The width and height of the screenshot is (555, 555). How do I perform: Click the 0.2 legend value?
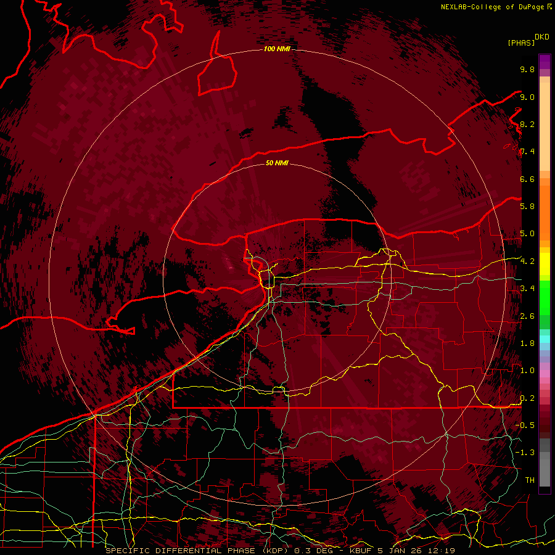click(x=527, y=398)
